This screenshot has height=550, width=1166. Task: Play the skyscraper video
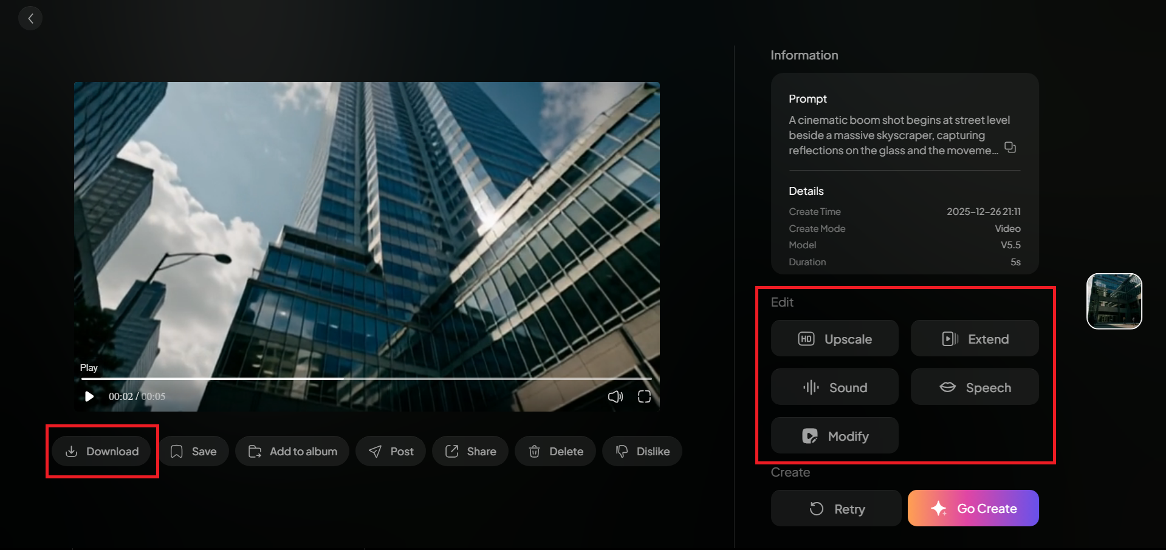(x=89, y=396)
